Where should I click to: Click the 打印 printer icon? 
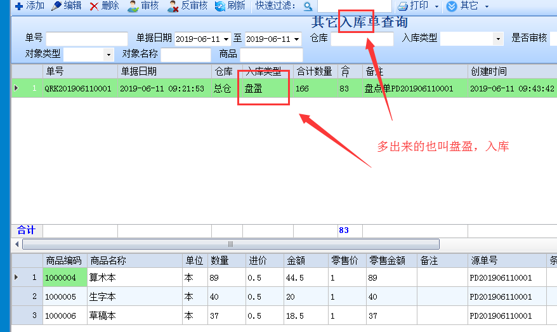(402, 6)
